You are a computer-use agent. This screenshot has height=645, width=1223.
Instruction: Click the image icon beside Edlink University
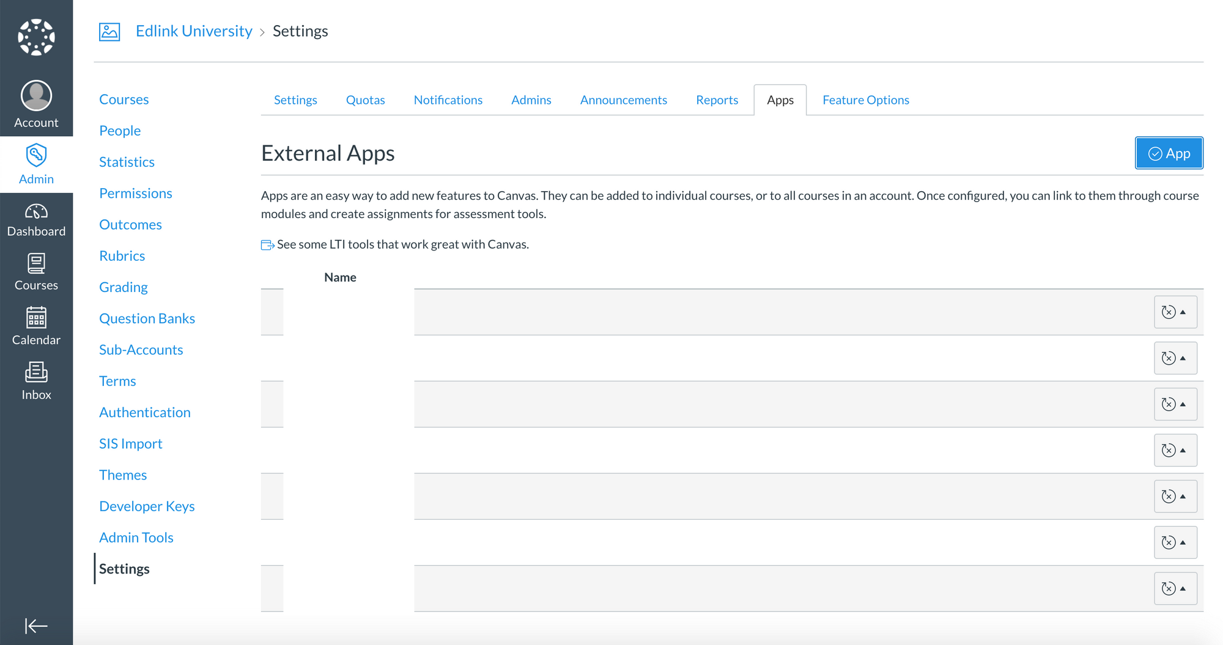[x=109, y=31]
